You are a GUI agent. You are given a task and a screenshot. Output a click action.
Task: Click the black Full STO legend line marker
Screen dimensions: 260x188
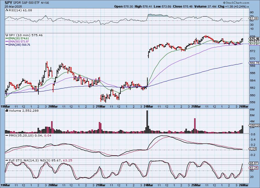(7, 161)
